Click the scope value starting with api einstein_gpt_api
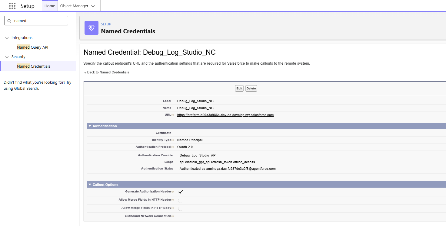Screen dimensions: 446x226 pyautogui.click(x=217, y=162)
